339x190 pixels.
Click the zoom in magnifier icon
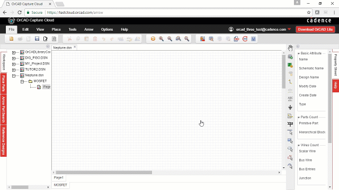point(161,39)
